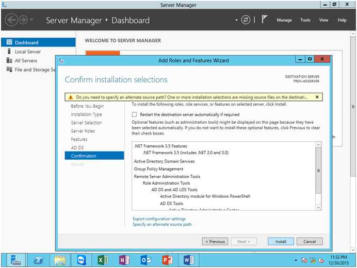Go to Before You Begin wizard step
The height and width of the screenshot is (268, 357).
point(87,106)
